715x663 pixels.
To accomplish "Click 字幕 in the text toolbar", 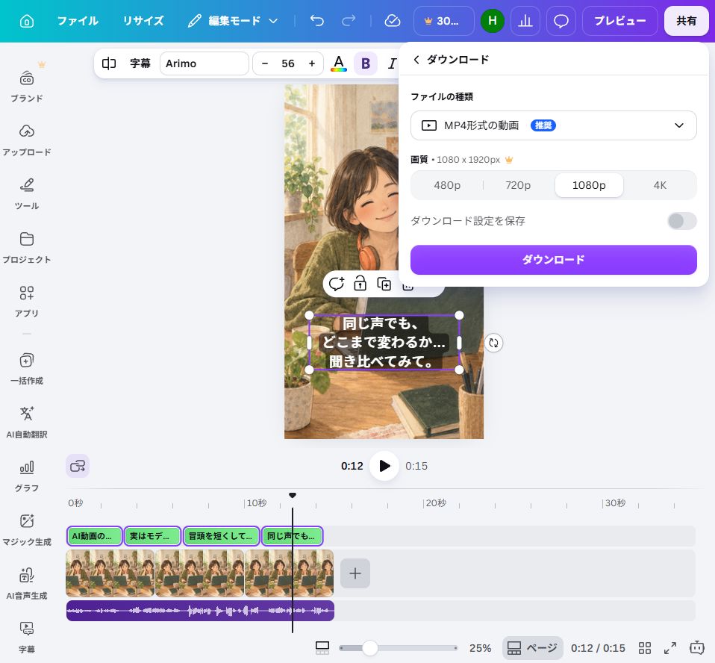I will click(x=140, y=63).
